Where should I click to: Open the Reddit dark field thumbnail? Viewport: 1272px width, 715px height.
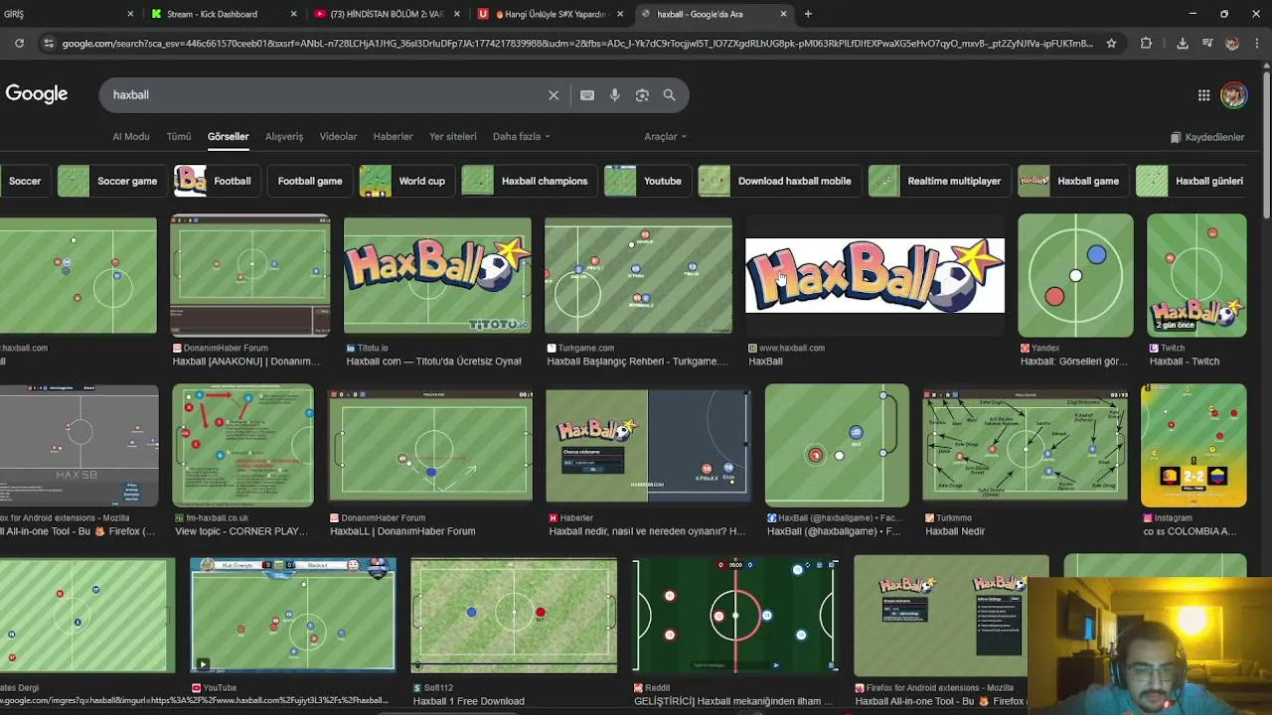pos(735,616)
